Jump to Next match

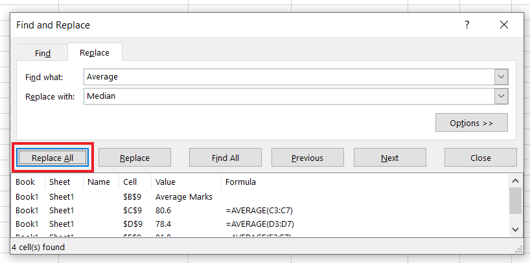pos(389,158)
